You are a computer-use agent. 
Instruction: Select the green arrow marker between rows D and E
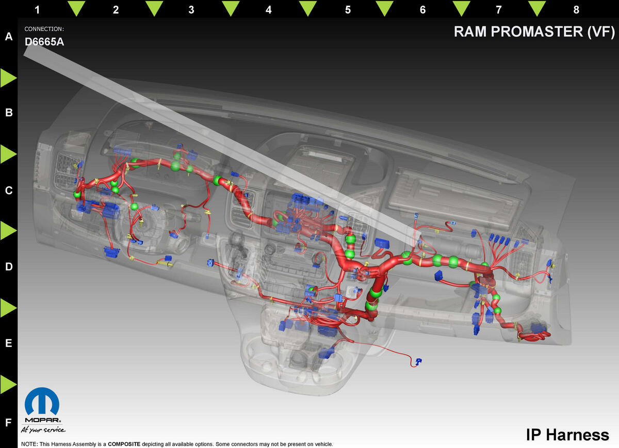[8, 308]
